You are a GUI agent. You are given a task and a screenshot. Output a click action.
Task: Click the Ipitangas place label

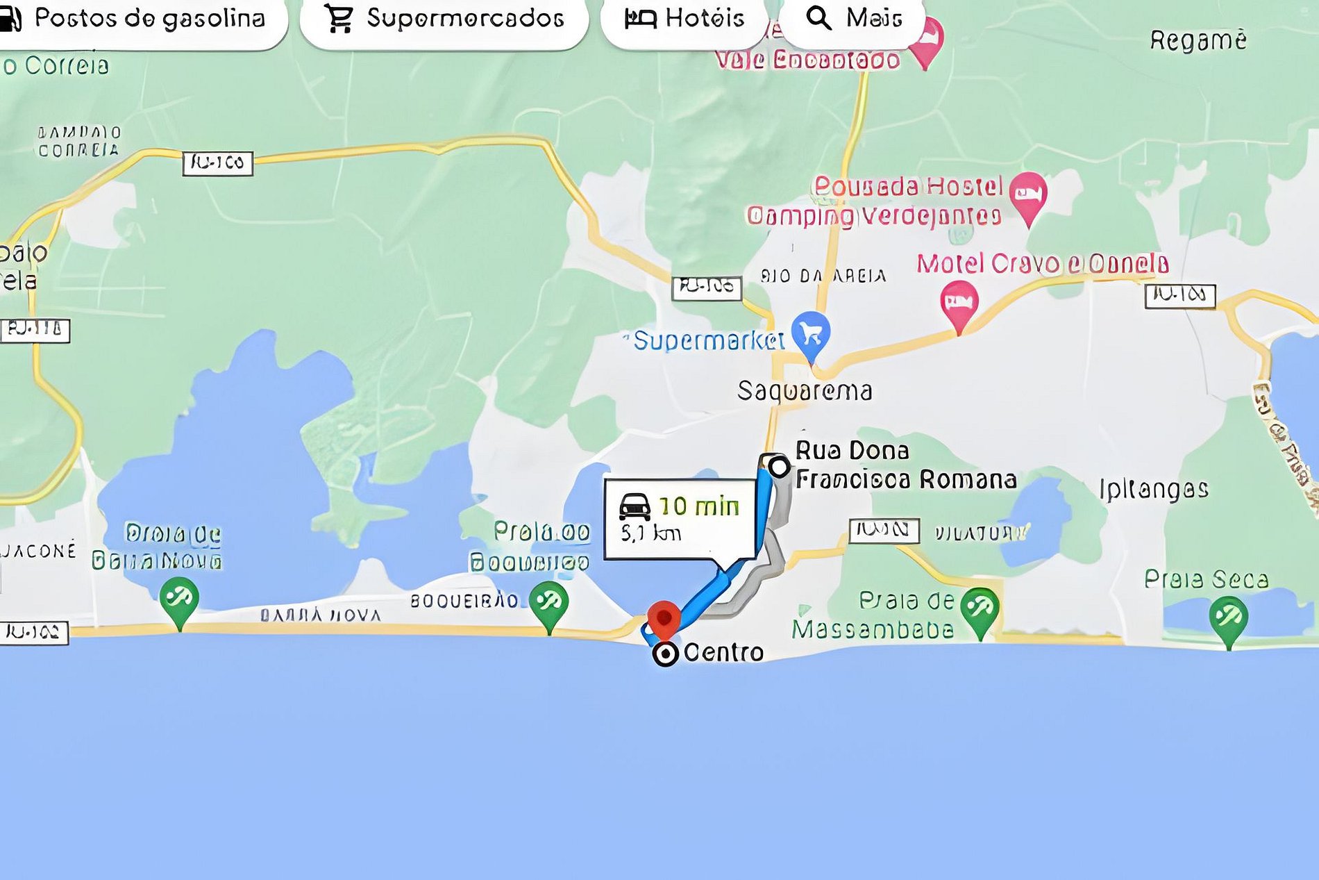(1154, 490)
